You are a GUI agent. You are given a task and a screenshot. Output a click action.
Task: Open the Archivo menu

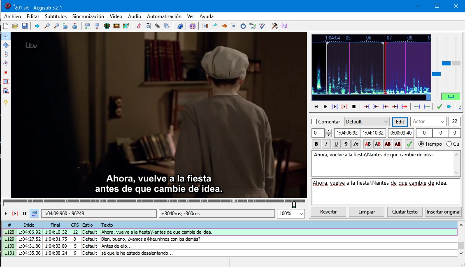click(x=12, y=16)
